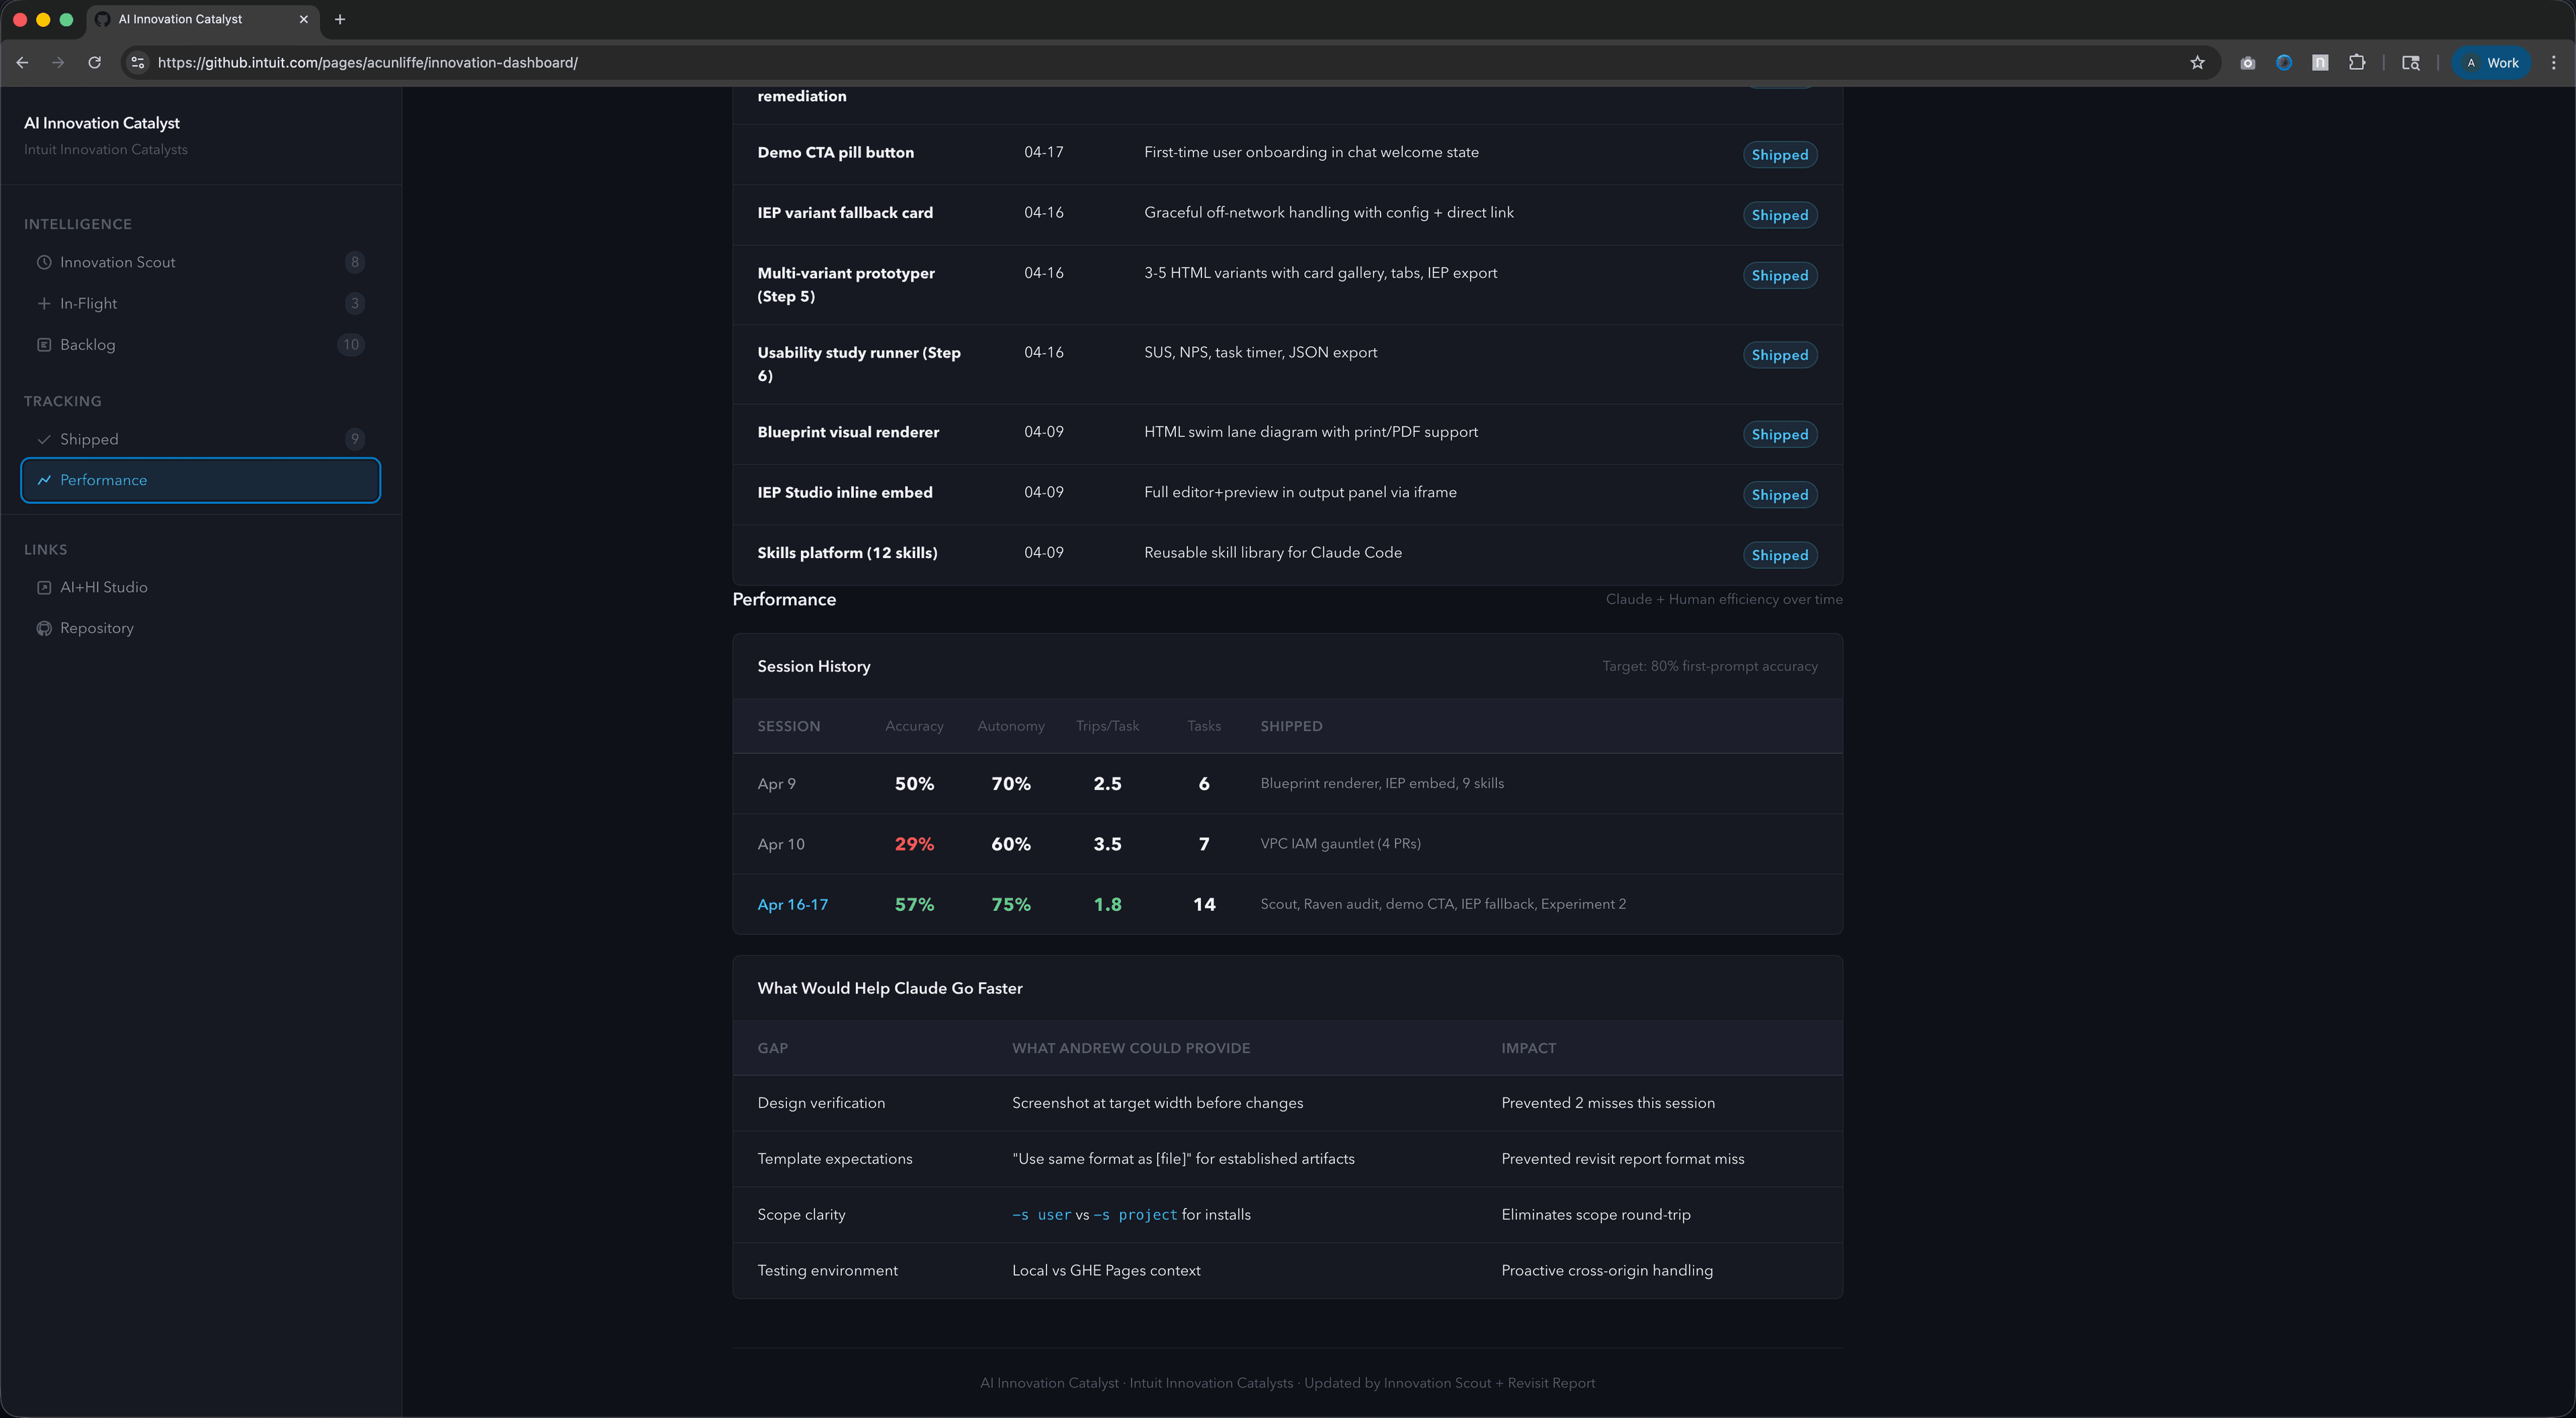This screenshot has height=1418, width=2576.
Task: Click Shipped badge for IEP variant fallback card
Action: [x=1779, y=215]
